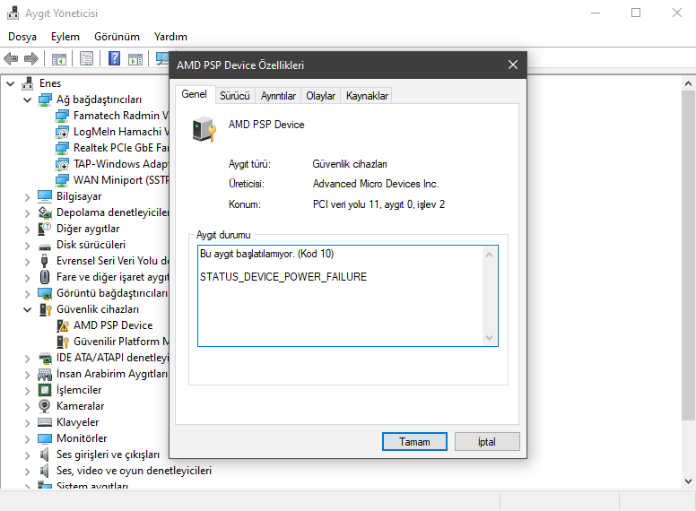The height and width of the screenshot is (511, 696).
Task: Expand the İnsan Arabirim Aygıtları category
Action: coord(28,375)
